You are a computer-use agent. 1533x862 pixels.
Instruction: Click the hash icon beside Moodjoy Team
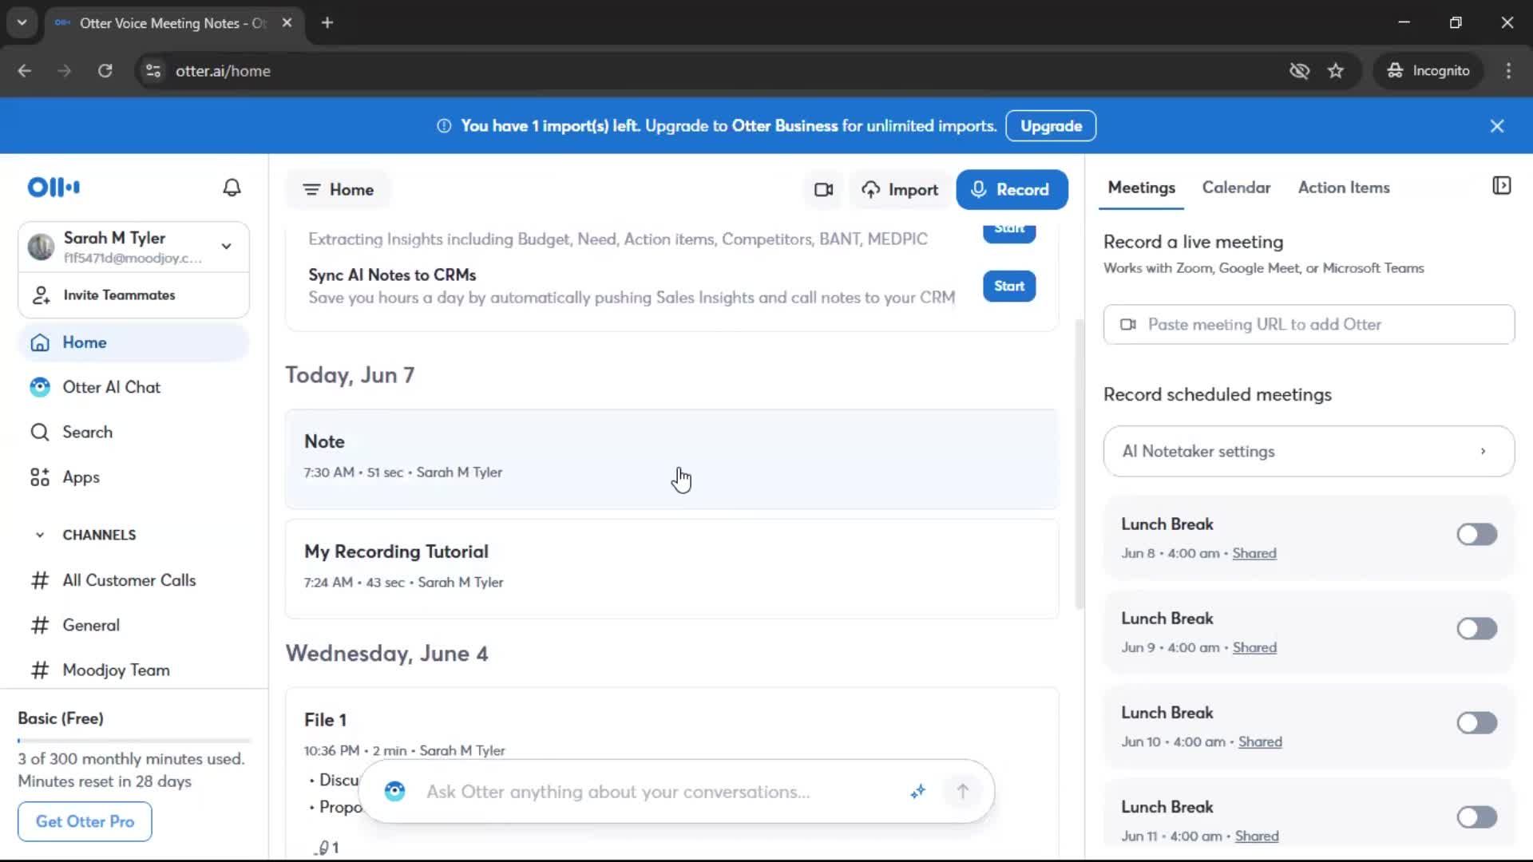(40, 670)
